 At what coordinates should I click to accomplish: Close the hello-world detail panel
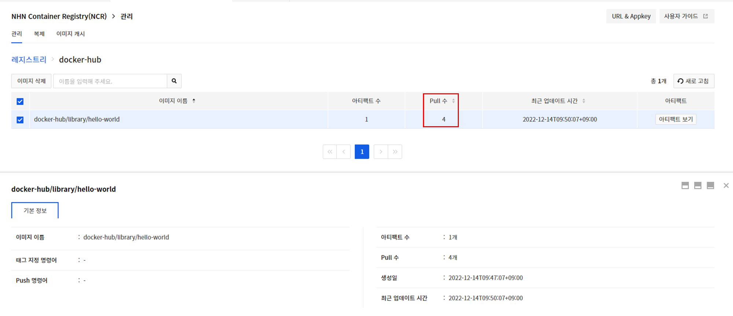point(726,185)
